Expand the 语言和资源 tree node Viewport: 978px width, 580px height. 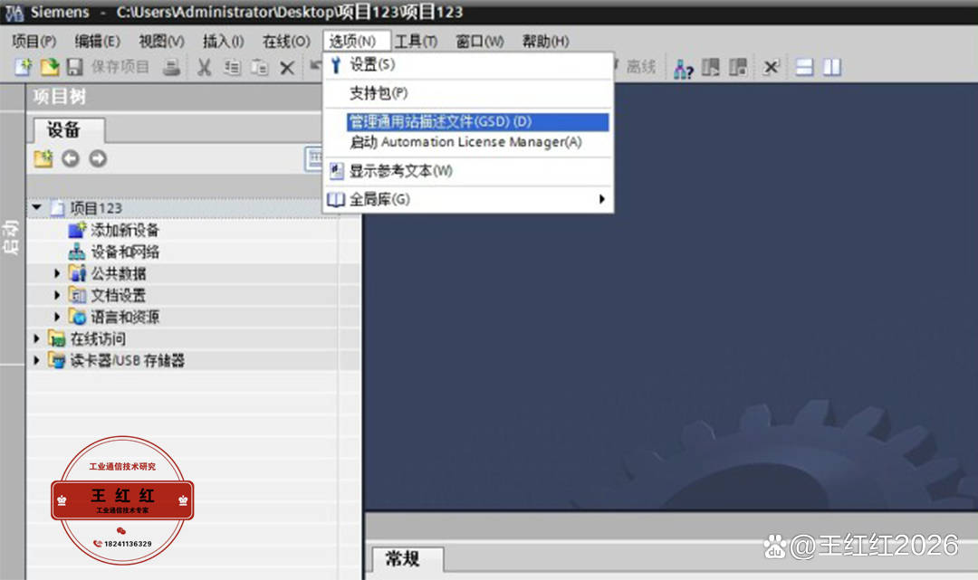[57, 317]
